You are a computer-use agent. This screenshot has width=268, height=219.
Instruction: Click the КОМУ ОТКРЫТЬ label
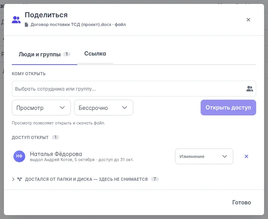pyautogui.click(x=28, y=74)
